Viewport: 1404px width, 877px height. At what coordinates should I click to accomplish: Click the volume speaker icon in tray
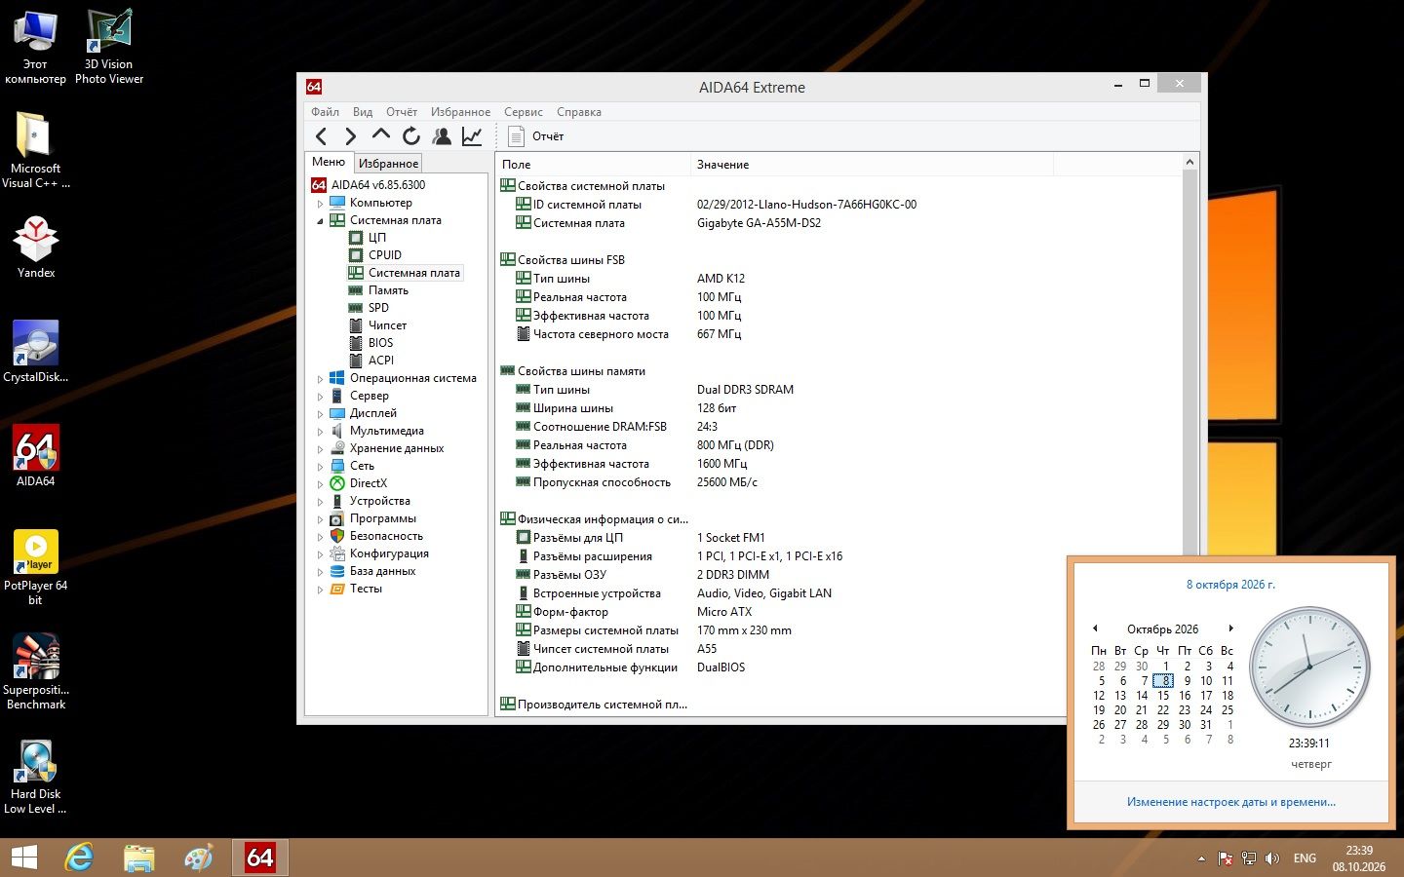click(1271, 858)
